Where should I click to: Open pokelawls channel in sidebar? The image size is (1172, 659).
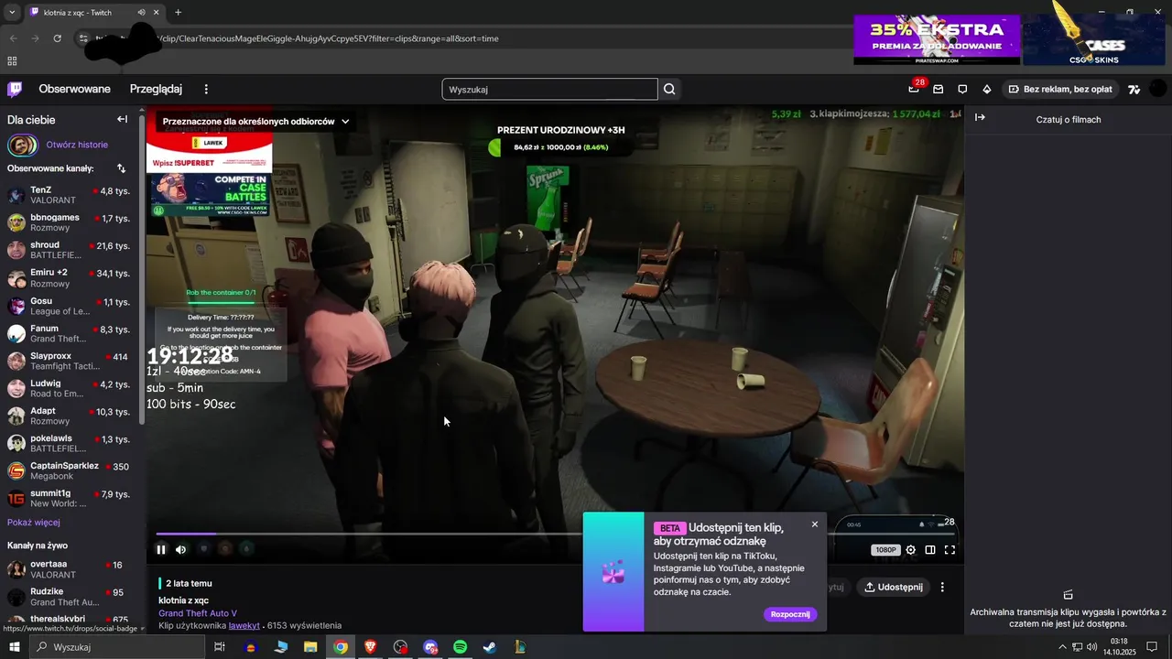click(x=71, y=443)
